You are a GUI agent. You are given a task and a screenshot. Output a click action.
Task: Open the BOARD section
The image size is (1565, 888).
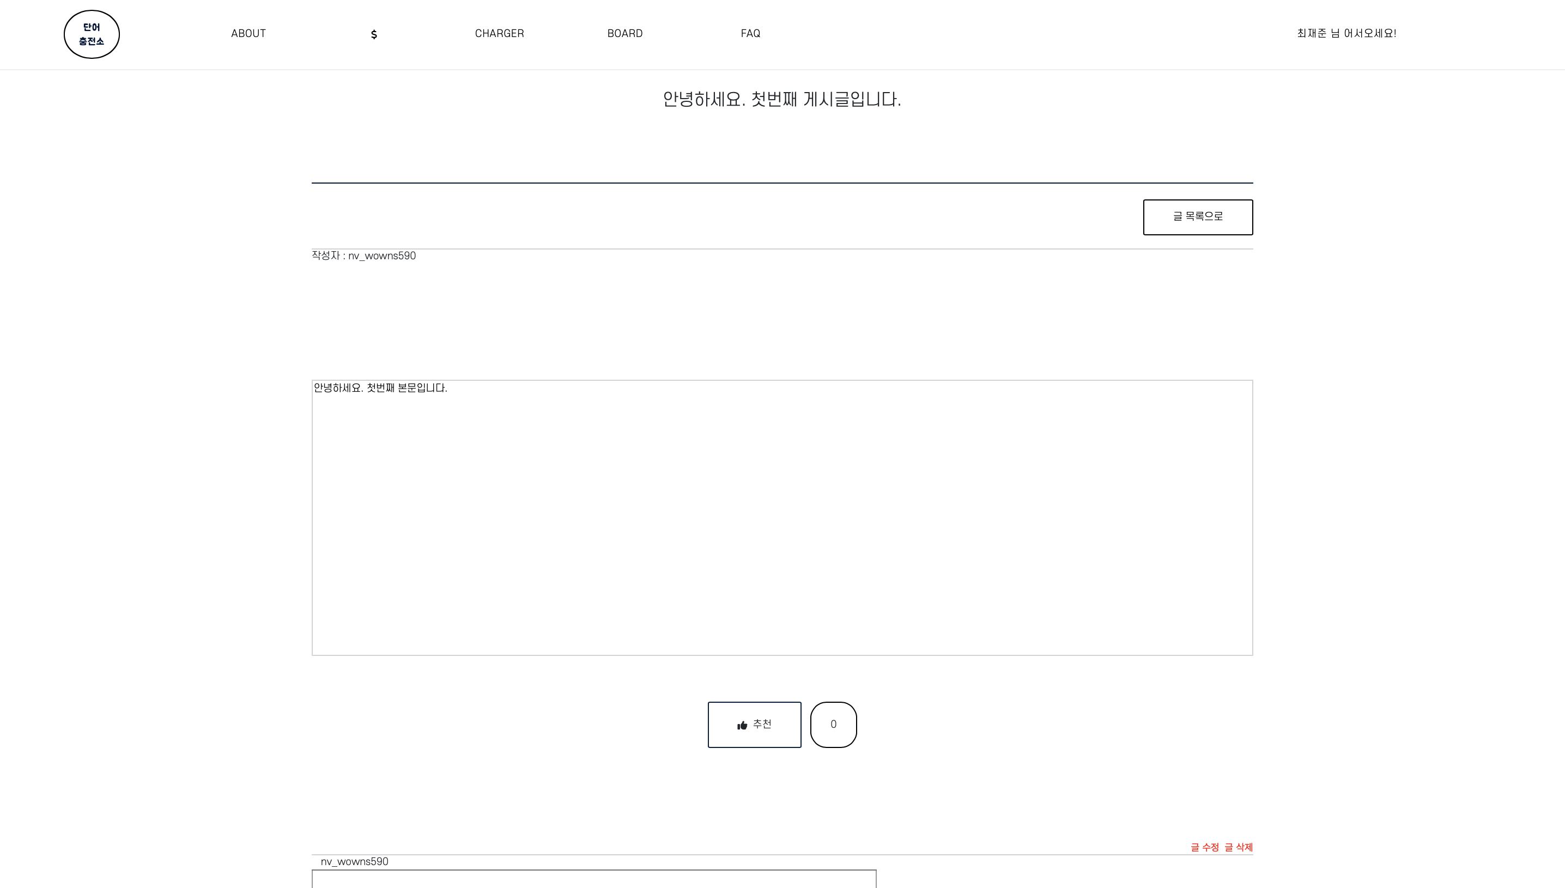tap(625, 34)
